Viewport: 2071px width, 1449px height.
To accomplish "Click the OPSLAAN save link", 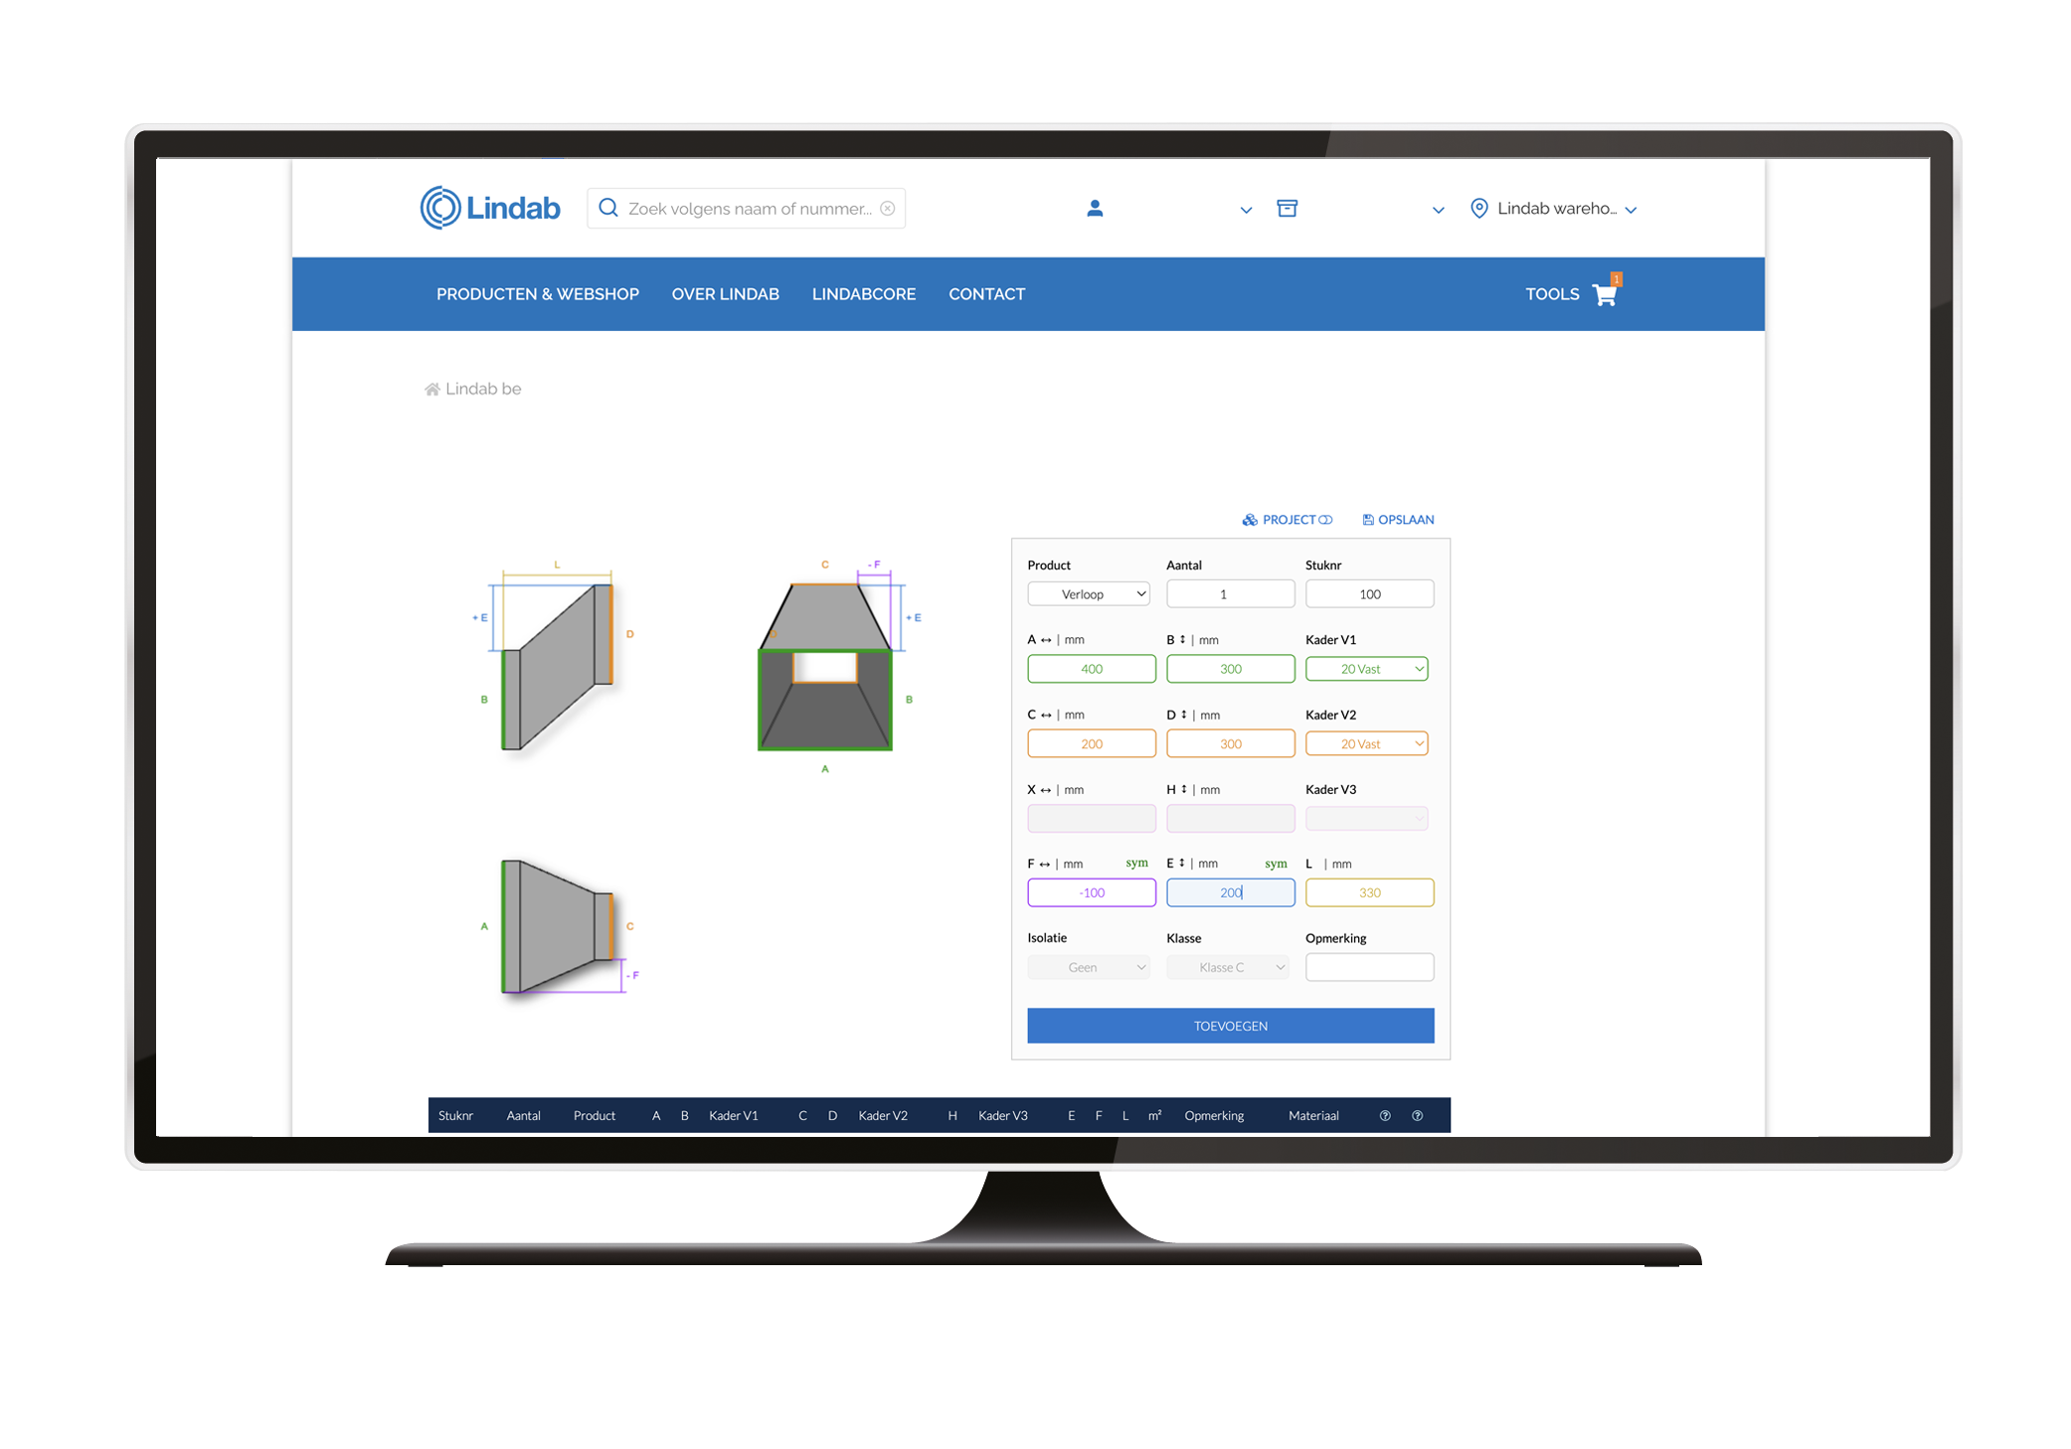I will click(x=1398, y=520).
